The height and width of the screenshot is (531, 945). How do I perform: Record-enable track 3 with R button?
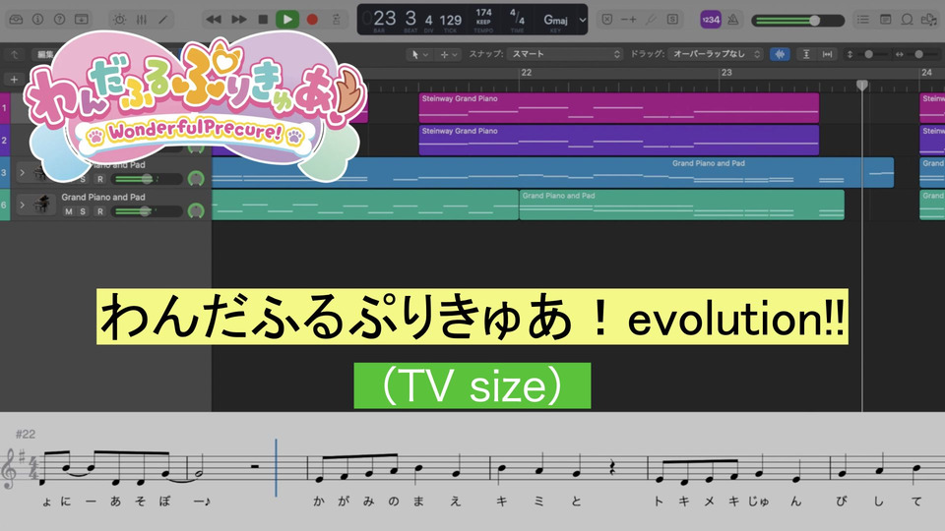tap(100, 179)
